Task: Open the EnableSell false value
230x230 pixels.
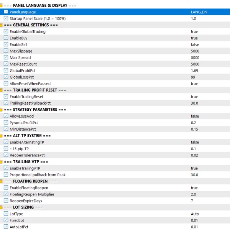Action: [x=195, y=44]
